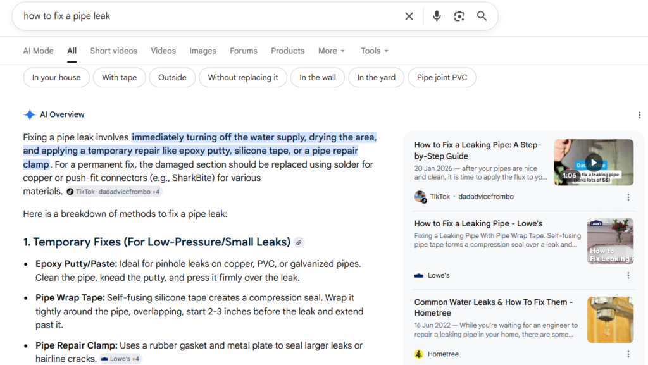Select the With tape suggestion chip
This screenshot has height=365, width=648.
pyautogui.click(x=120, y=78)
